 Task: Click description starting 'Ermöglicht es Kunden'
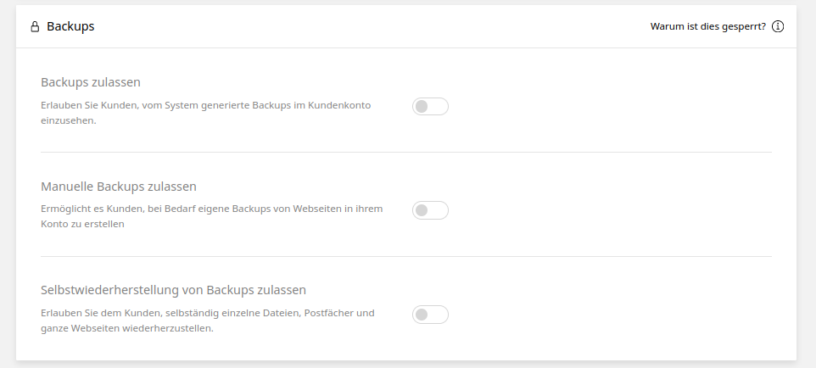(212, 209)
